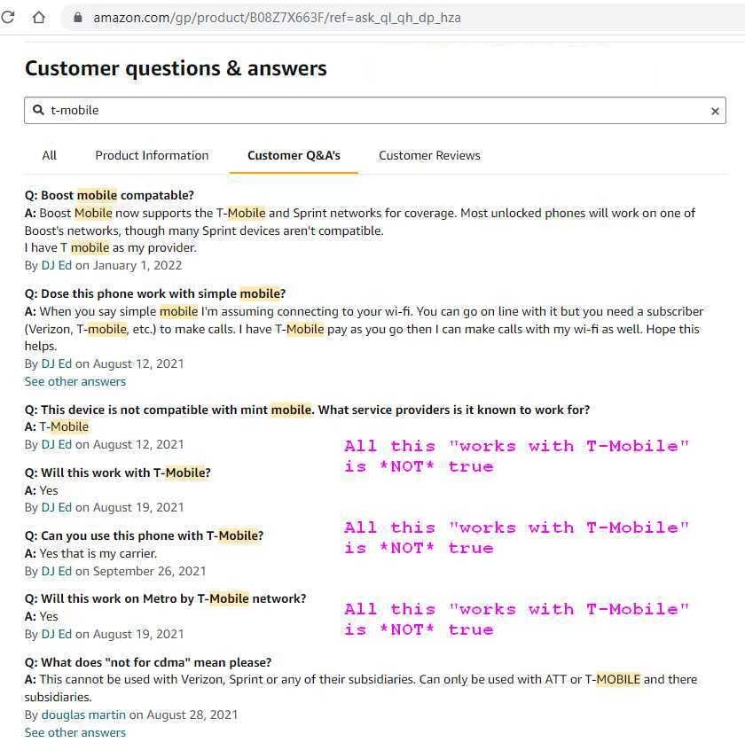Click DJ Ed under "Will this work with T-Mobile"

point(56,507)
